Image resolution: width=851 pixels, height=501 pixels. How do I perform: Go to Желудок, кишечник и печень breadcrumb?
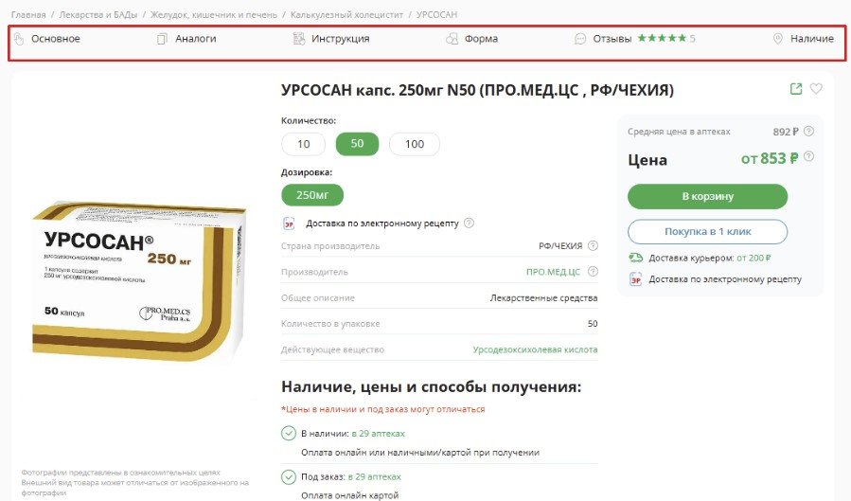click(x=214, y=14)
